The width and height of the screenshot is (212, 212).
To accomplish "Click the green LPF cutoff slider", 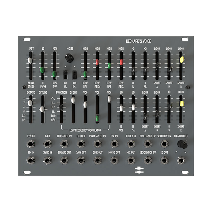I will (x=109, y=65).
